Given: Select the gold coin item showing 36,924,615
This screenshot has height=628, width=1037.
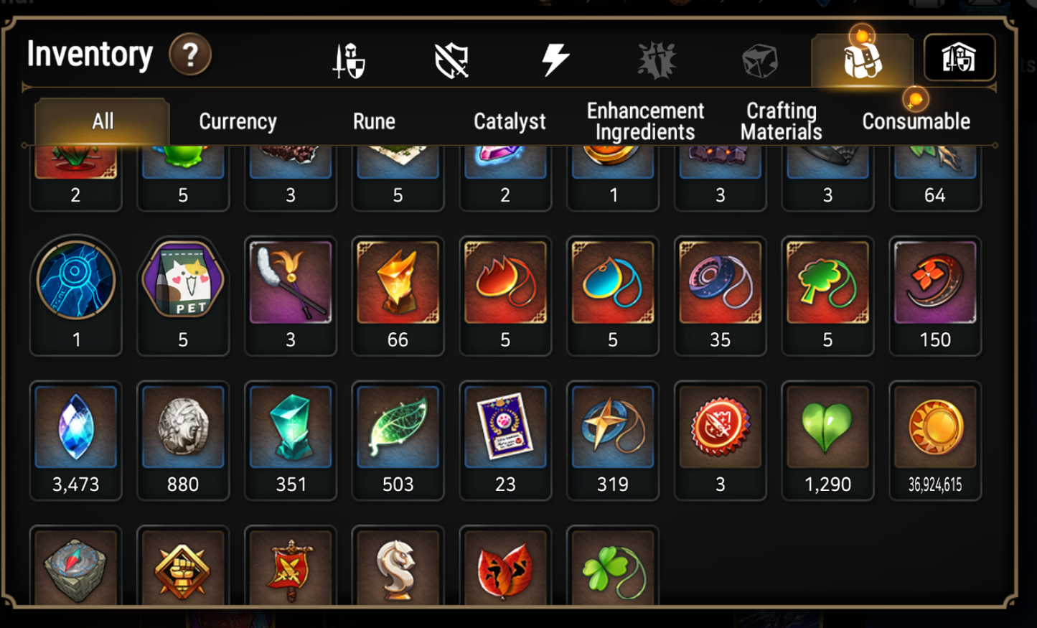Looking at the screenshot, I should [935, 441].
